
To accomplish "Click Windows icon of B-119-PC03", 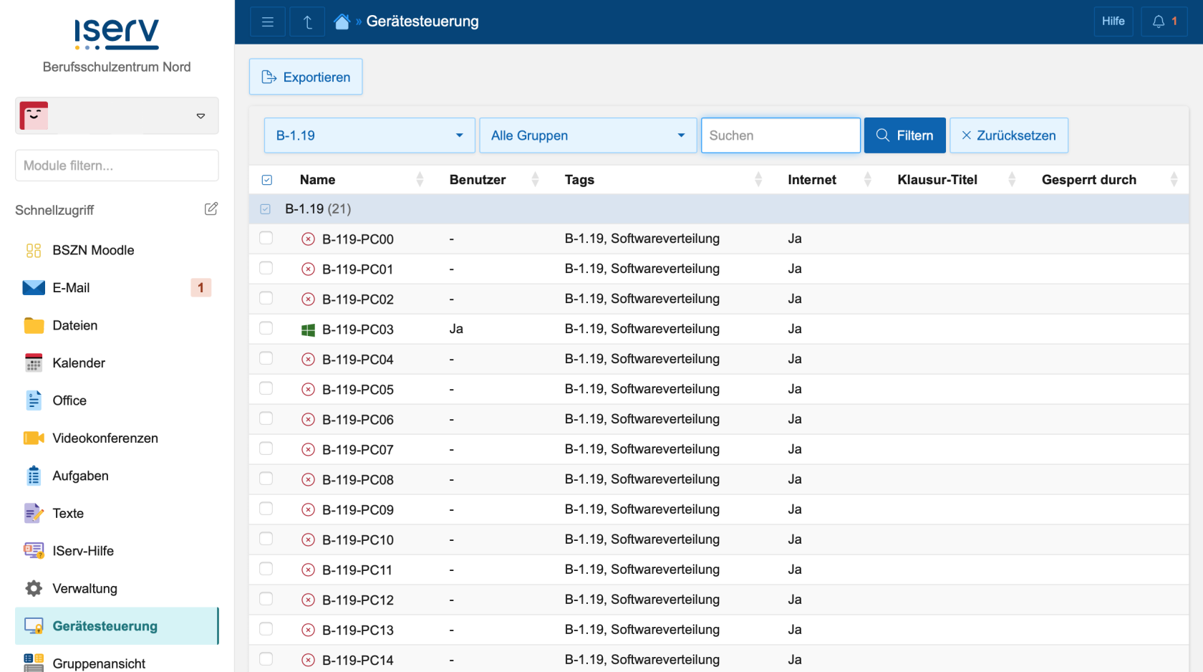I will [308, 330].
